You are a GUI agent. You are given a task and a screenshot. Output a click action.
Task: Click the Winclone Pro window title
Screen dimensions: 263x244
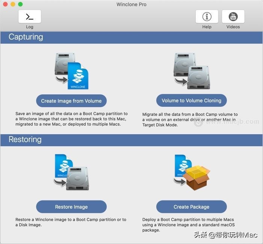point(131,5)
